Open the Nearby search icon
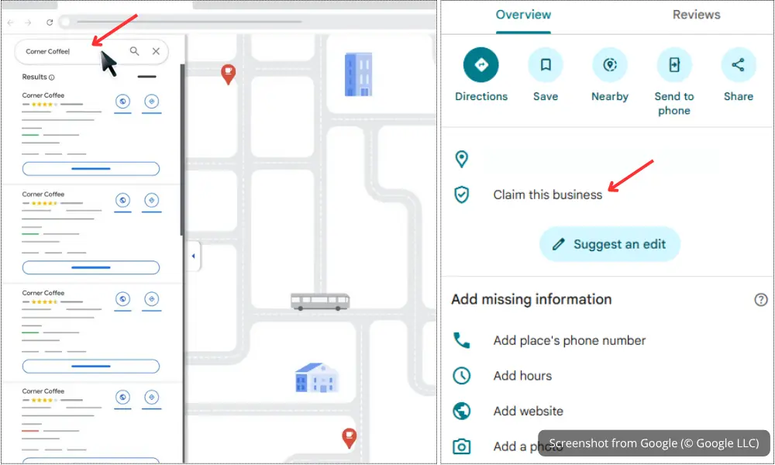775x465 pixels. coord(610,64)
